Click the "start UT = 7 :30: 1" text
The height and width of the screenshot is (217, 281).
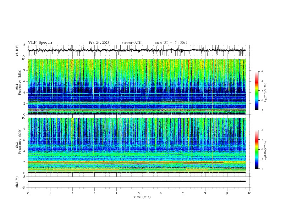point(171,43)
